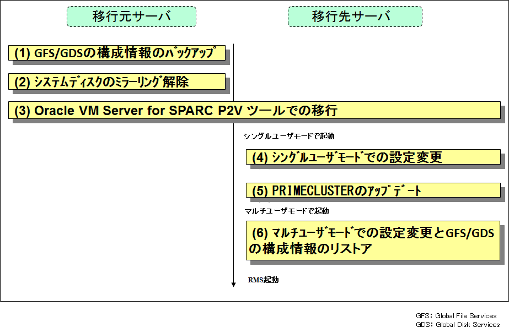The width and height of the screenshot is (509, 333).
Task: Click step (3) Oracle VM Server P2V bar
Action: [x=255, y=111]
